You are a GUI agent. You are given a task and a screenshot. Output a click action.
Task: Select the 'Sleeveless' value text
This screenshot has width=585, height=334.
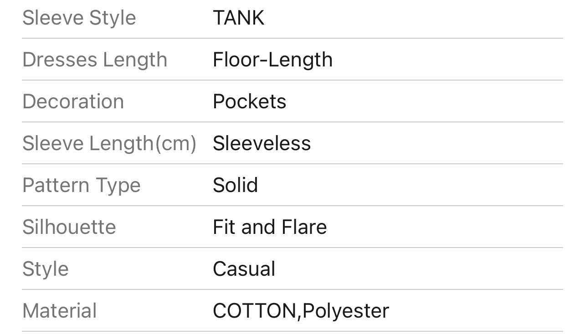click(x=262, y=144)
